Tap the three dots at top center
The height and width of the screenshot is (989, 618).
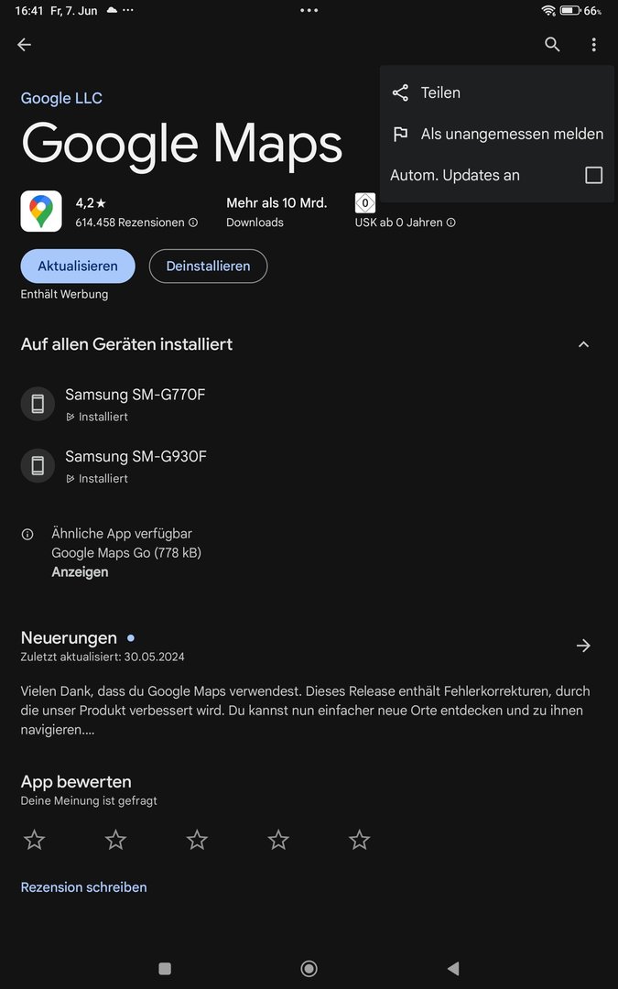309,11
